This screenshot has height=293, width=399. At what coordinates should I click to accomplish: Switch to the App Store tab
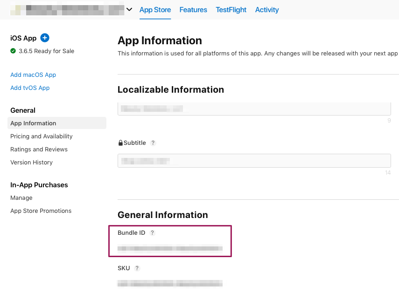pyautogui.click(x=155, y=10)
